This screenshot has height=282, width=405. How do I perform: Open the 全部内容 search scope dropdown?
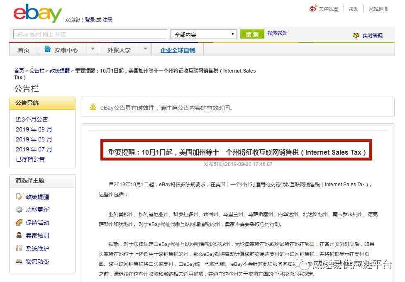(203, 34)
